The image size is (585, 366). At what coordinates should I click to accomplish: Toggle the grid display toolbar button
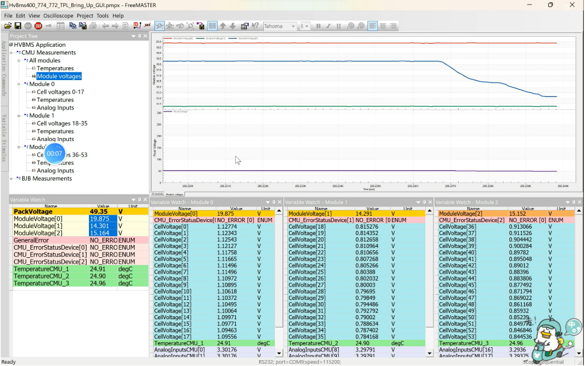[212, 26]
